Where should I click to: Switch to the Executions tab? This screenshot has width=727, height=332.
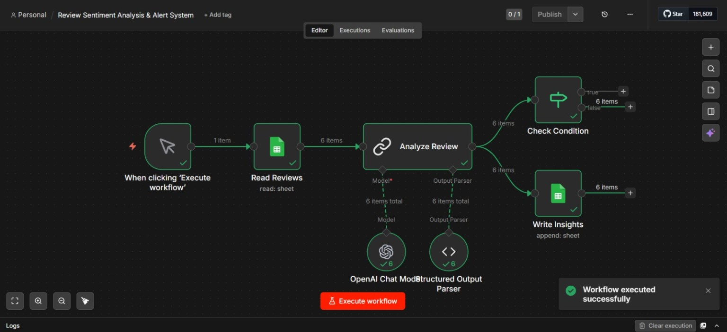click(355, 30)
